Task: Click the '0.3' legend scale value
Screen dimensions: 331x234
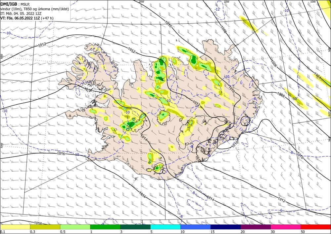Action: pos(32,232)
